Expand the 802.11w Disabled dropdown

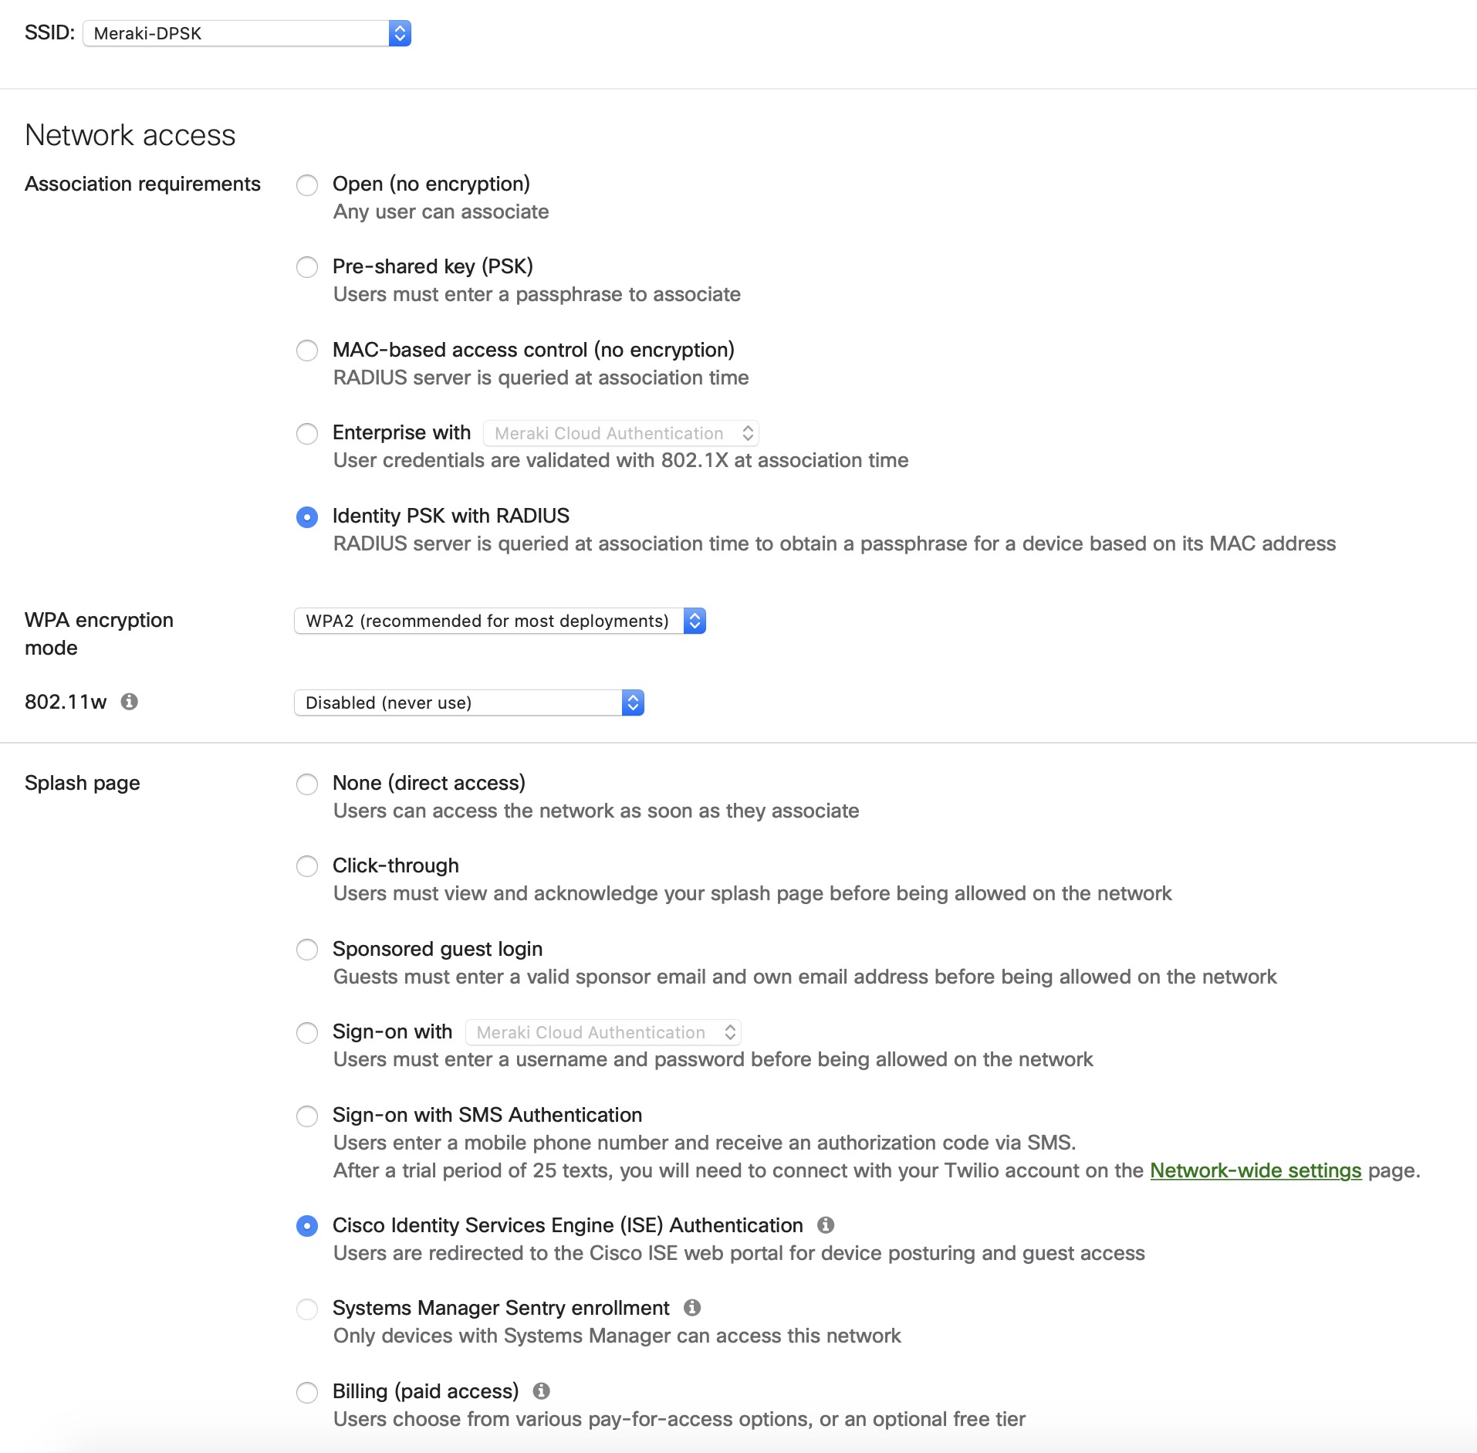tap(469, 703)
